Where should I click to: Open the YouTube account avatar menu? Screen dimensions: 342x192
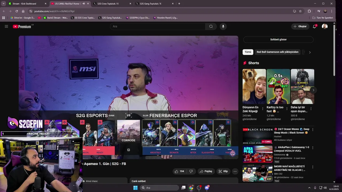point(325,26)
